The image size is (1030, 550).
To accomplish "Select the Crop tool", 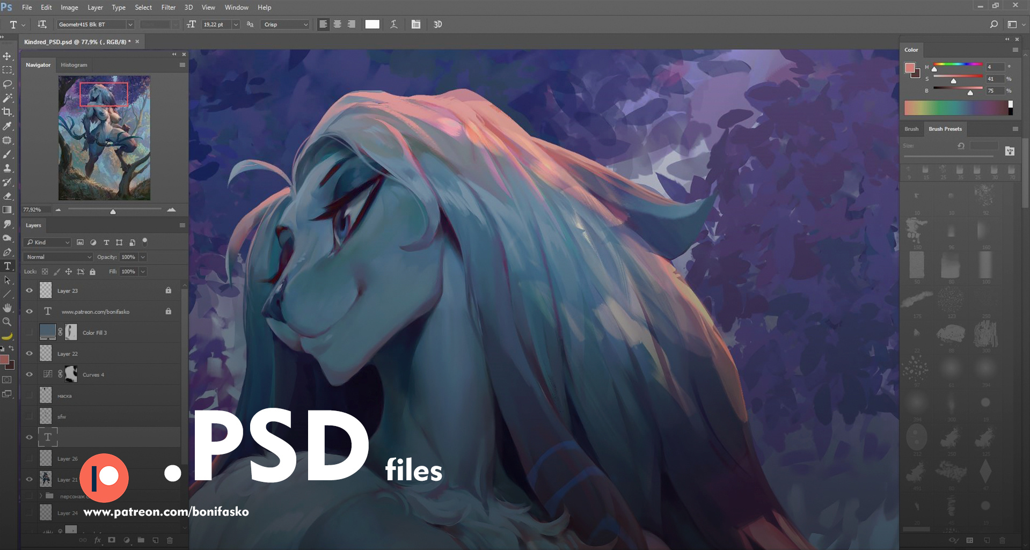I will pos(8,112).
